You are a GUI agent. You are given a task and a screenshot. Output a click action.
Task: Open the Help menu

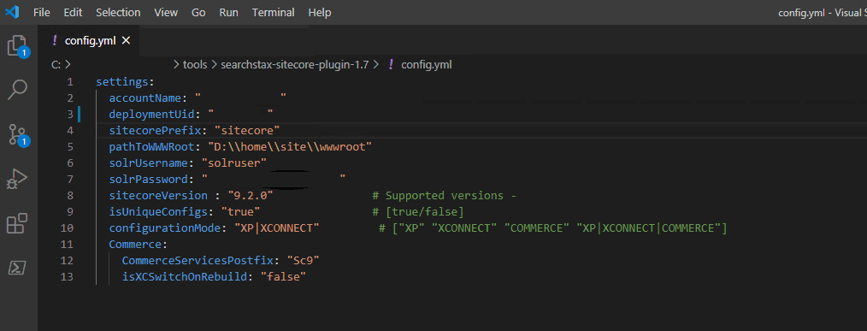point(320,12)
